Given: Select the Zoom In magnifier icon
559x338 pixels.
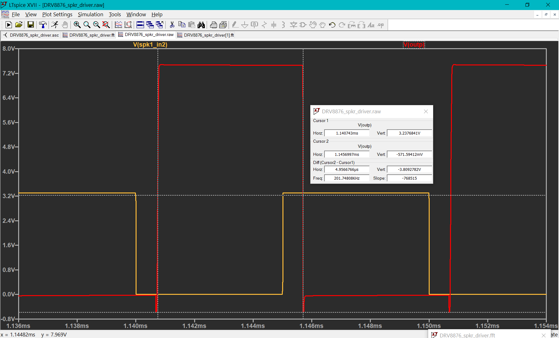Looking at the screenshot, I should [x=77, y=25].
